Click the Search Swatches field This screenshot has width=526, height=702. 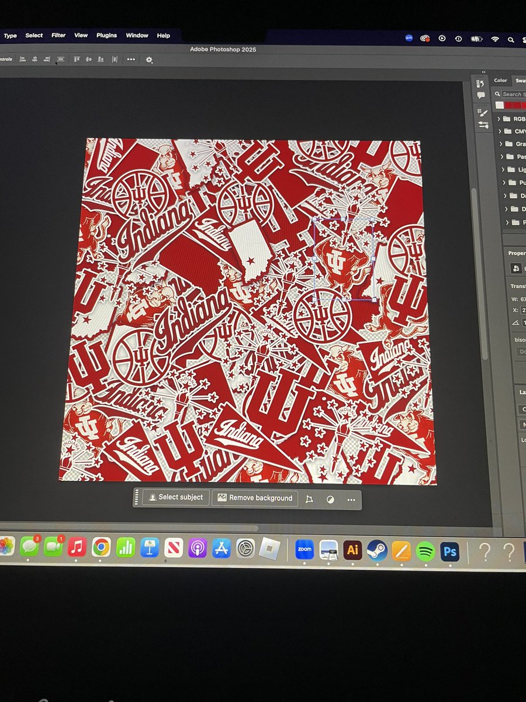[513, 94]
